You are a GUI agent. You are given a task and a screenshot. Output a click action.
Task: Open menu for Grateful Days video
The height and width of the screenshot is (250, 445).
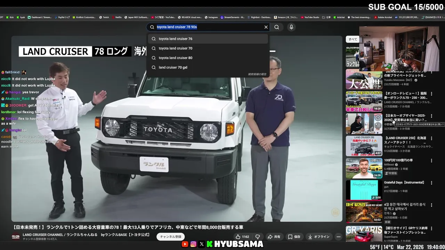coord(431,183)
